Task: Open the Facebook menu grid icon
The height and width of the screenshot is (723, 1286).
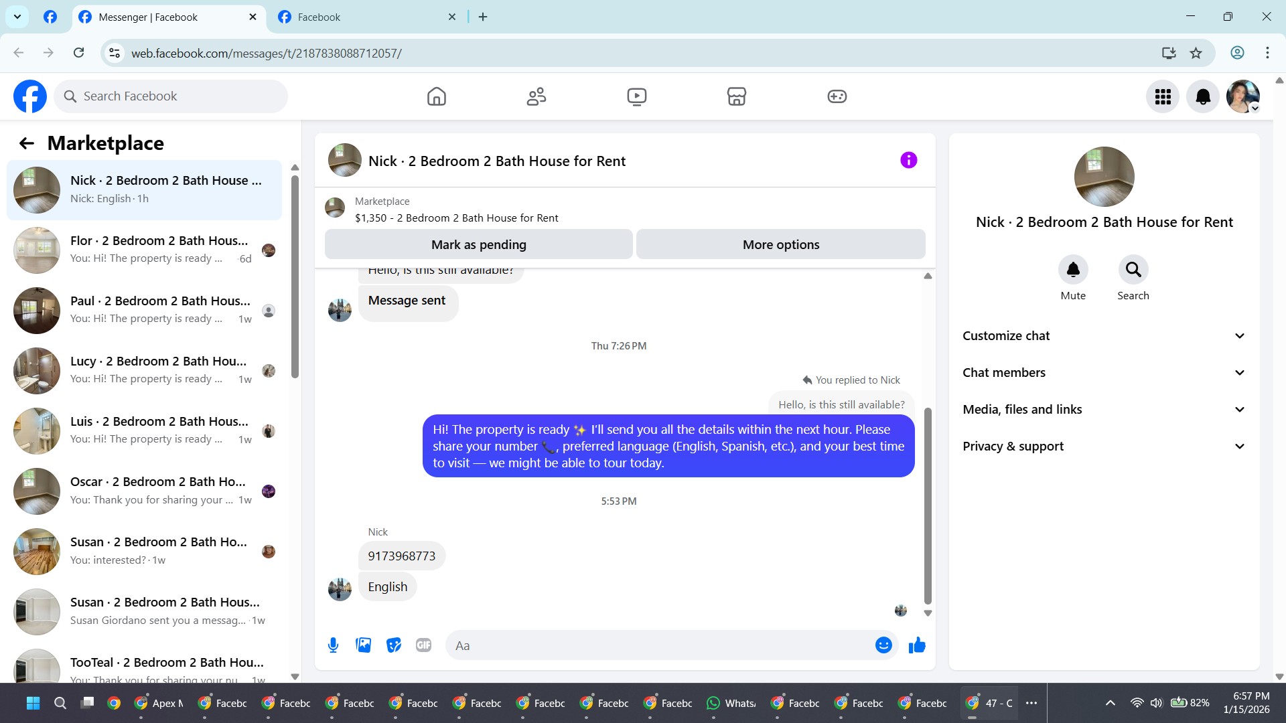Action: click(1163, 97)
